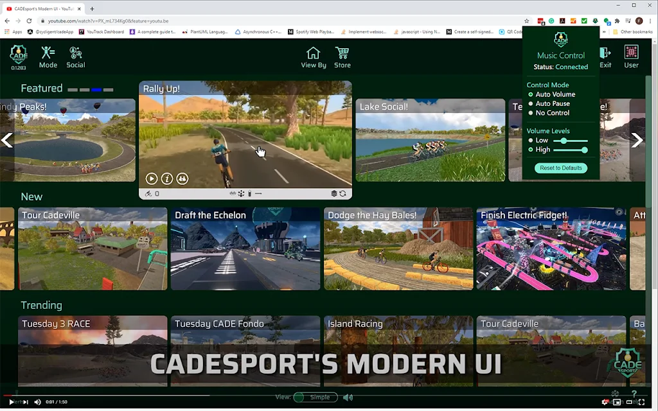Viewport: 658px width, 411px height.
Task: Bookmark this page with the star icon
Action: point(527,21)
